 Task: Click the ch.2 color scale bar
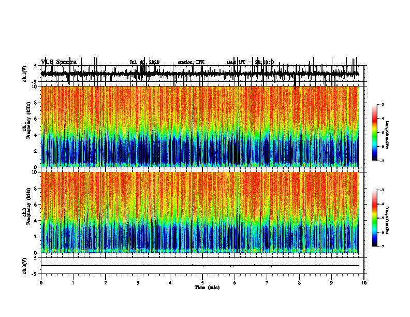[x=375, y=218]
